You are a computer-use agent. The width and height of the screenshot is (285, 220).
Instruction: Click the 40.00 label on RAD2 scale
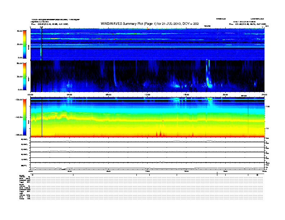click(19, 31)
